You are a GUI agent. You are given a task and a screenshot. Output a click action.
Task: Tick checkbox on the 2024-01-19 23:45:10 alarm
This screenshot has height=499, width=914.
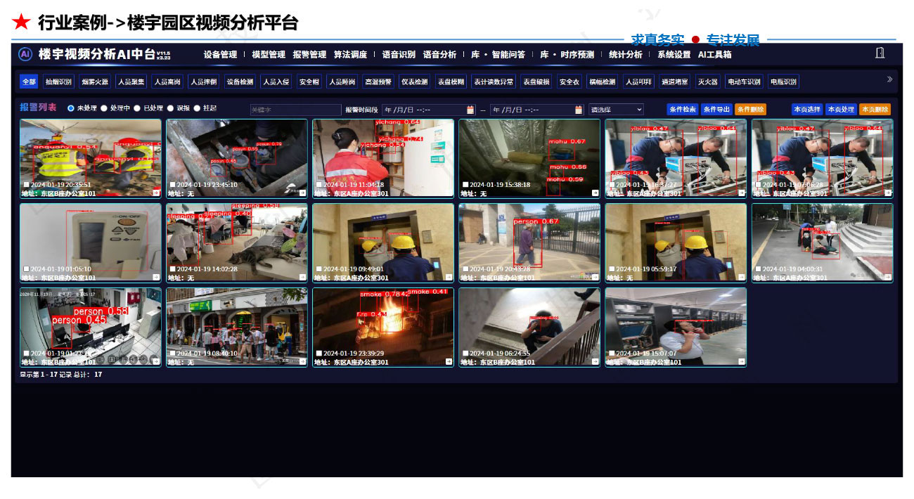pyautogui.click(x=173, y=185)
